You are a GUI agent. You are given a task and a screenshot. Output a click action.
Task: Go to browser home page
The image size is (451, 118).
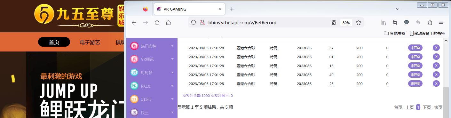[x=169, y=23]
